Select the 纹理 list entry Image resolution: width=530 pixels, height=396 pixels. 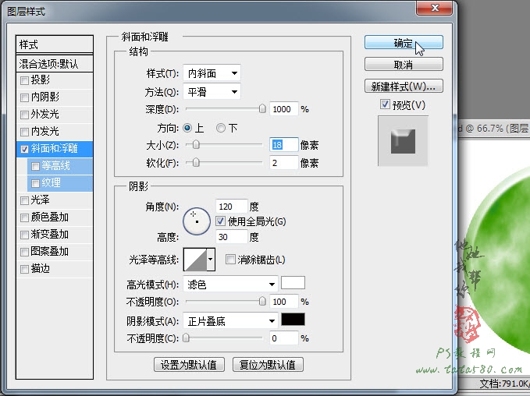(x=60, y=183)
